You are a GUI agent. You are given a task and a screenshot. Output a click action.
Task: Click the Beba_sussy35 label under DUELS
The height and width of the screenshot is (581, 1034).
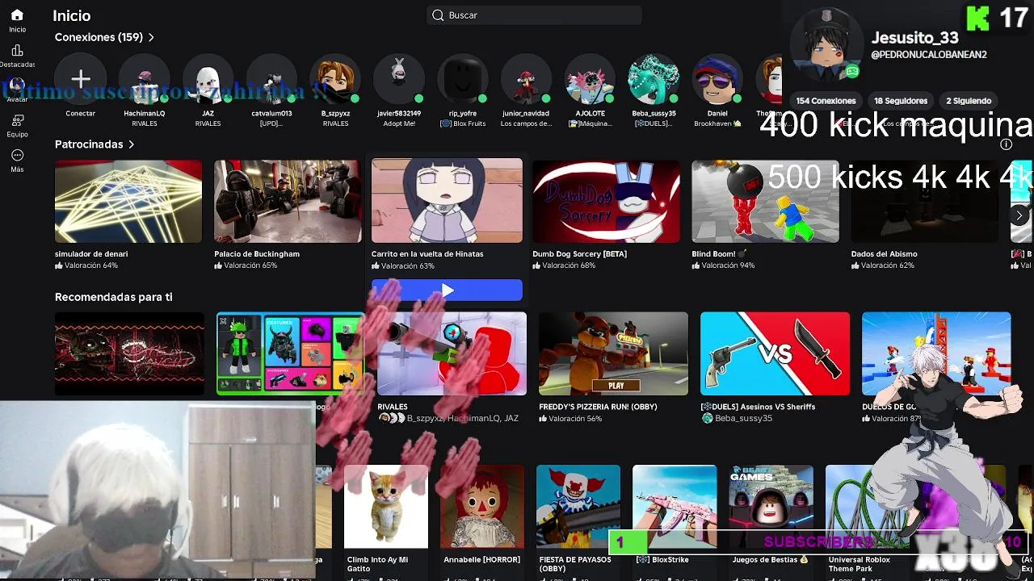coord(743,419)
